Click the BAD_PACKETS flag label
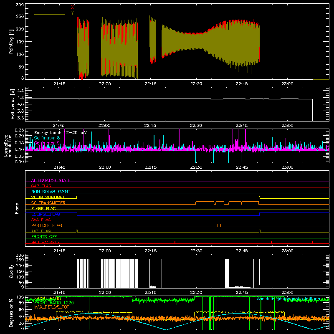This screenshot has height=334, width=334. click(46, 242)
